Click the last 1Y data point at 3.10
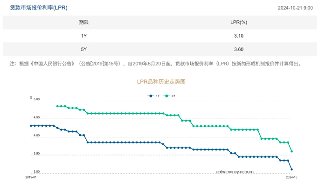Screen dimensions: 319x181 coord(292,169)
